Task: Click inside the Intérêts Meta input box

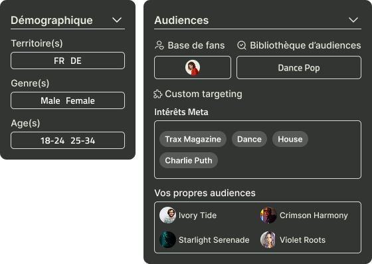Action: click(x=258, y=150)
